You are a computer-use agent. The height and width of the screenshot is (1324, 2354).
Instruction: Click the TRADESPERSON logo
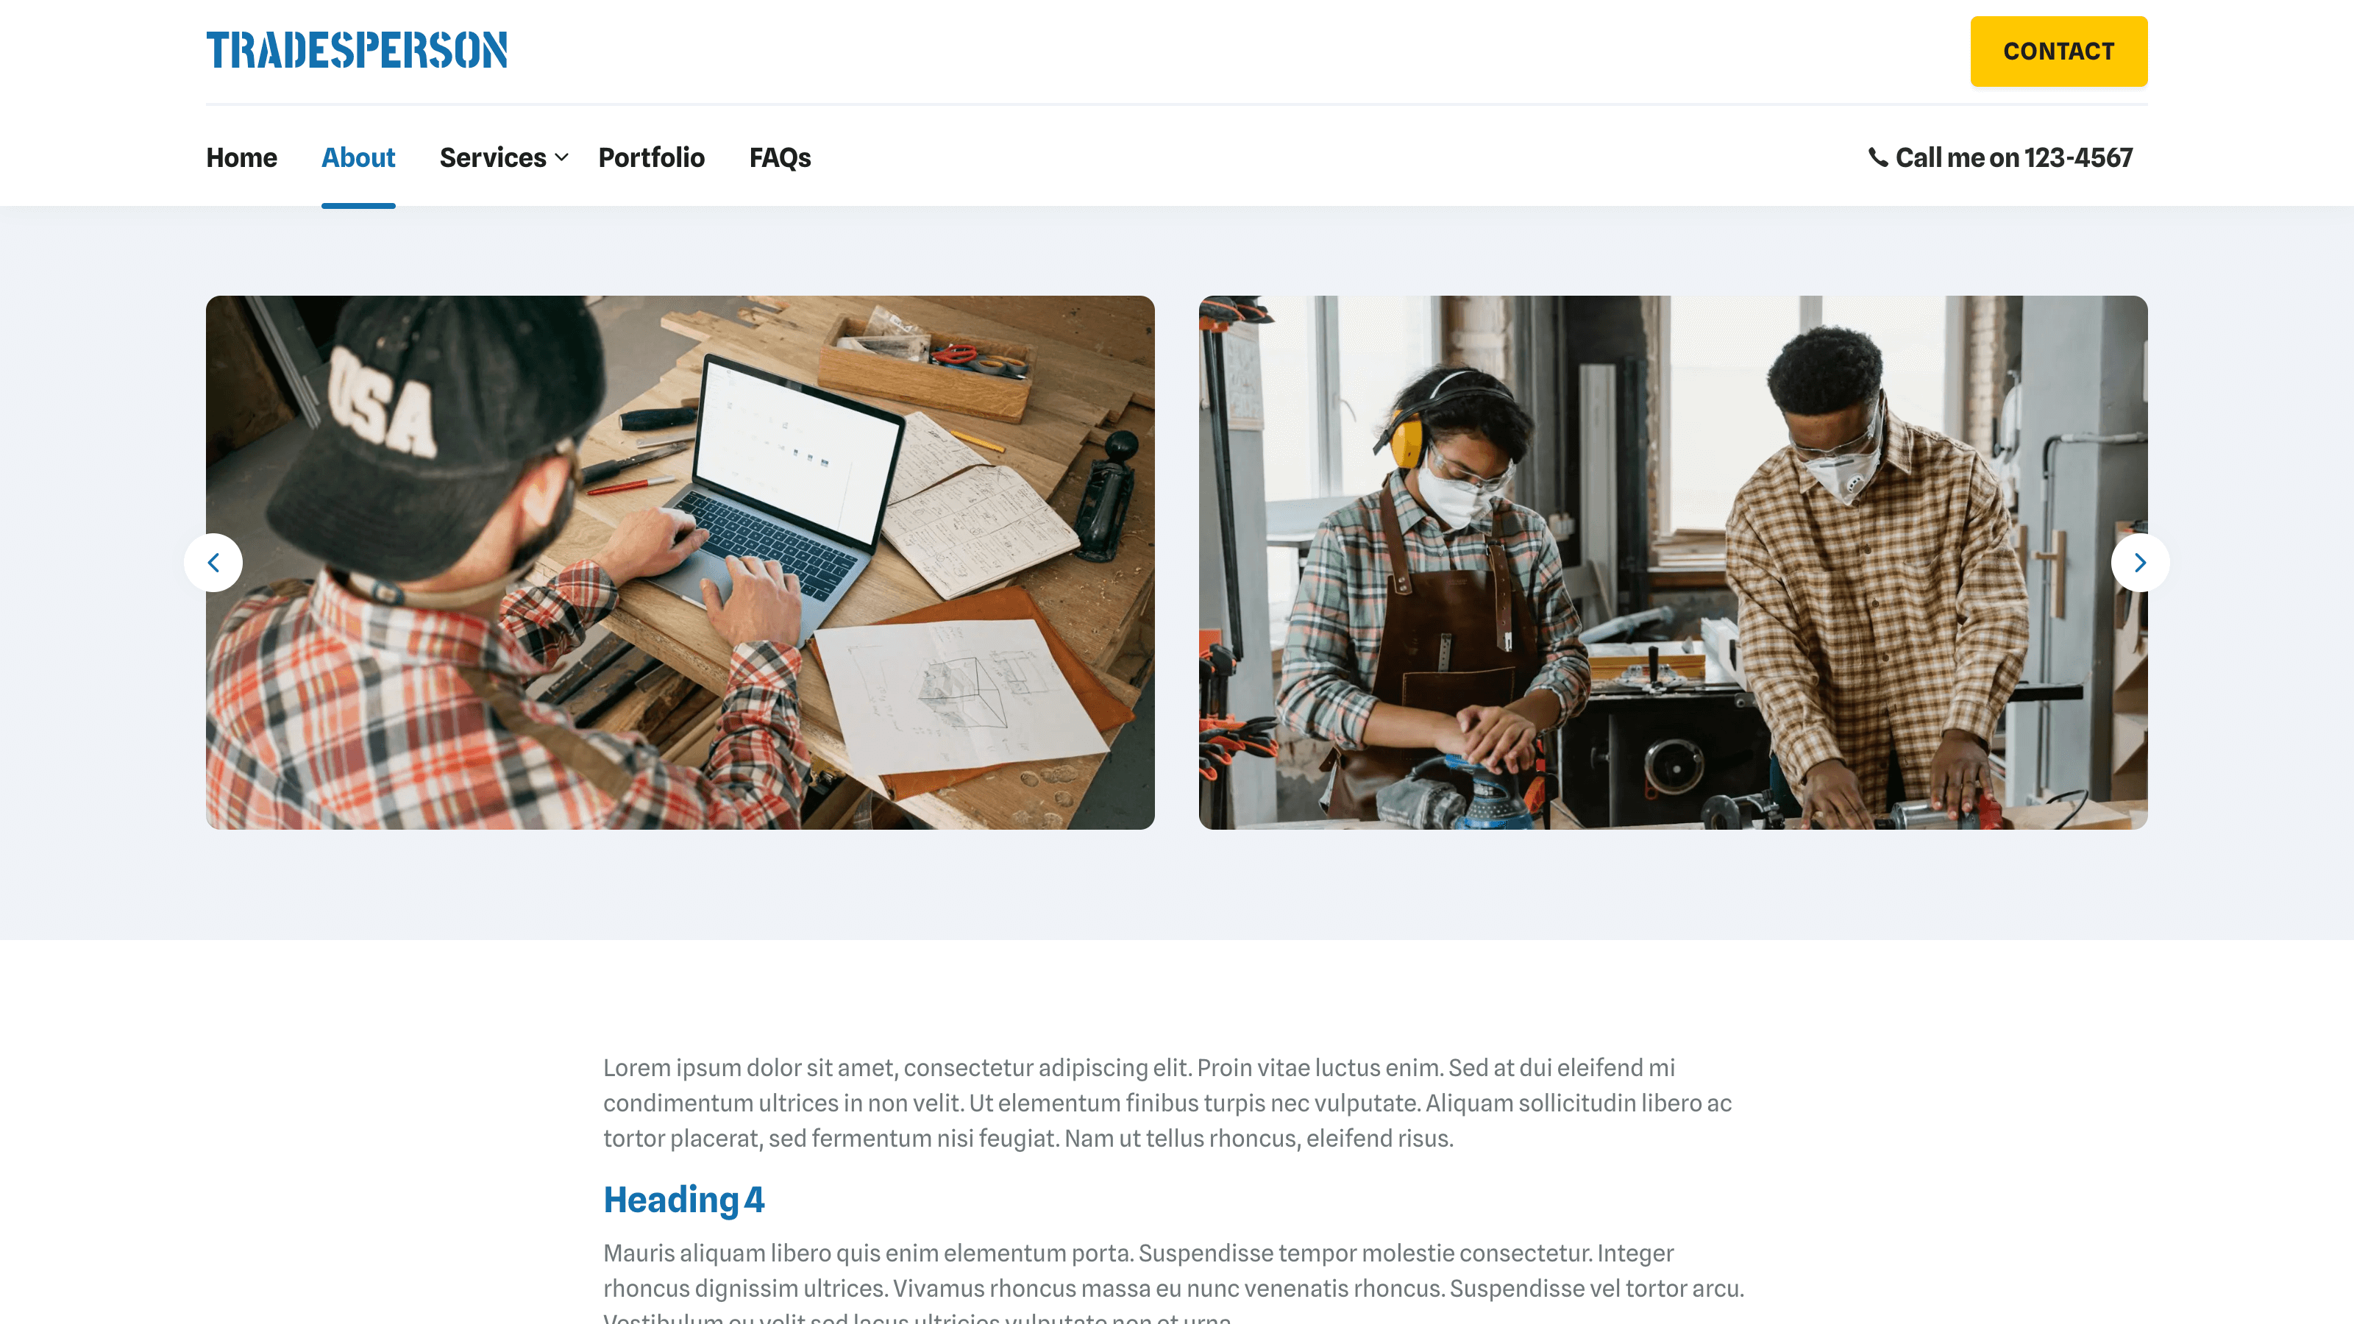click(x=356, y=50)
